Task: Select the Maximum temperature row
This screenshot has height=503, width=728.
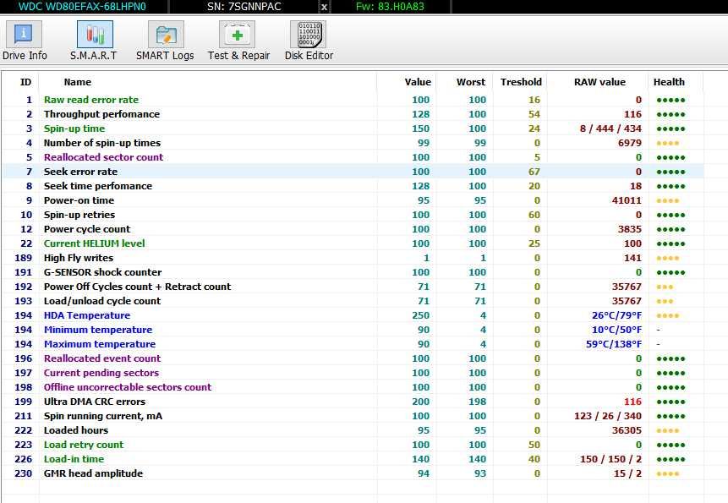Action: pos(353,344)
